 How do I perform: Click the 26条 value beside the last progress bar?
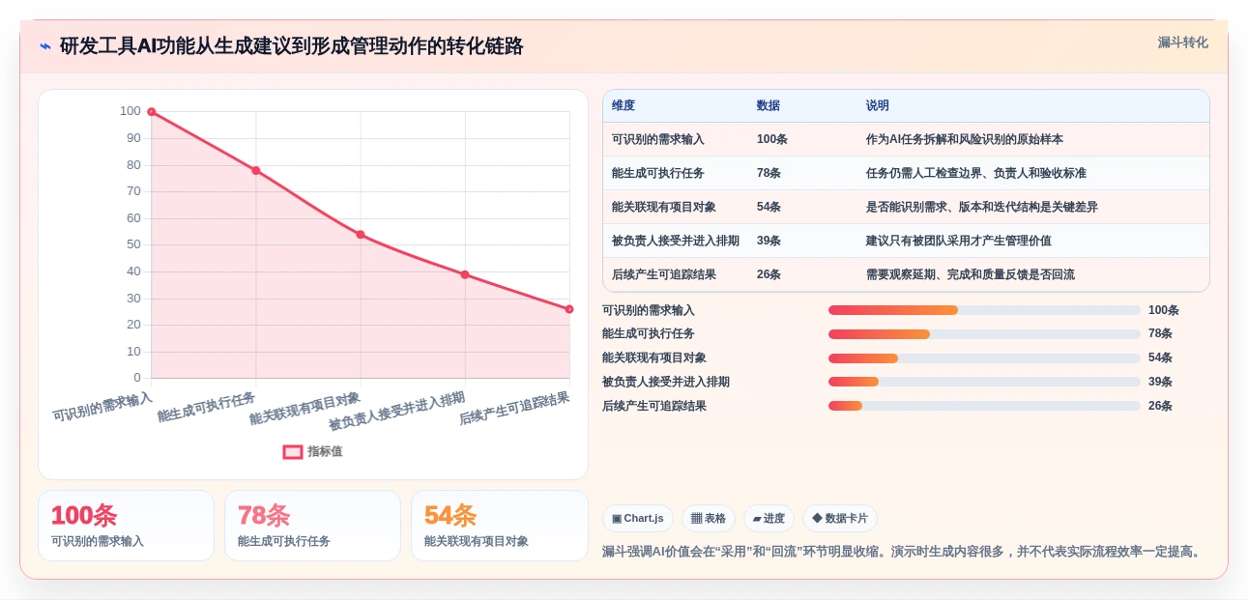point(1160,406)
